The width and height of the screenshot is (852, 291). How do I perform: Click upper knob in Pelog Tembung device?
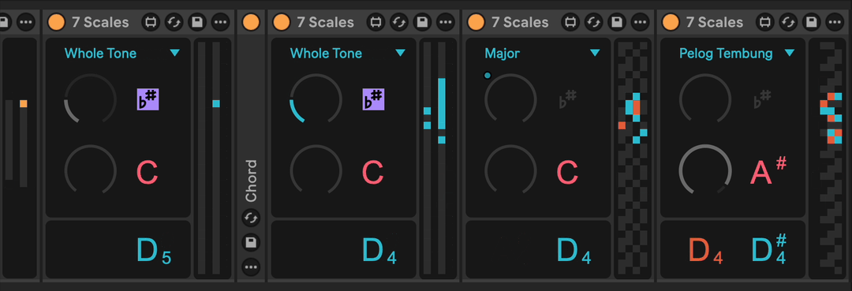pos(705,99)
